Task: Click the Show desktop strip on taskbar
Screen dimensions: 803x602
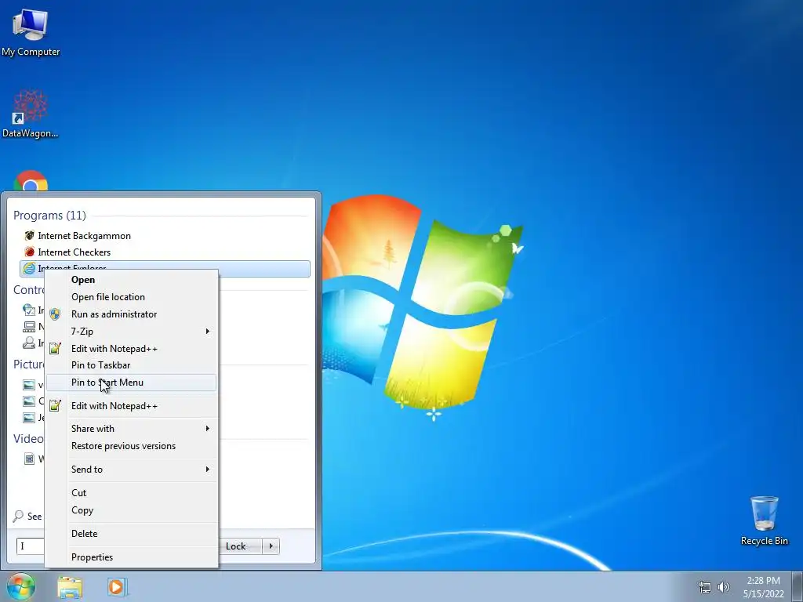Action: [x=798, y=586]
